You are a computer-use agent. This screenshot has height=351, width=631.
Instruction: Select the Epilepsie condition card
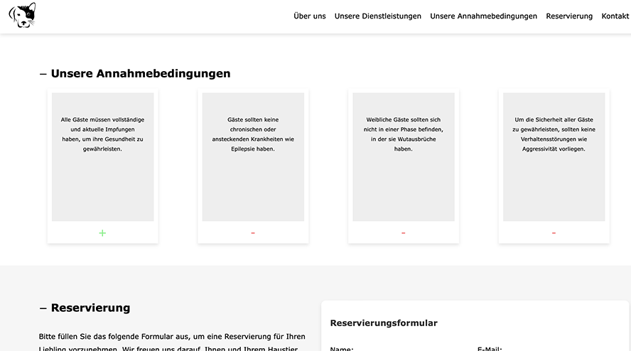click(253, 156)
